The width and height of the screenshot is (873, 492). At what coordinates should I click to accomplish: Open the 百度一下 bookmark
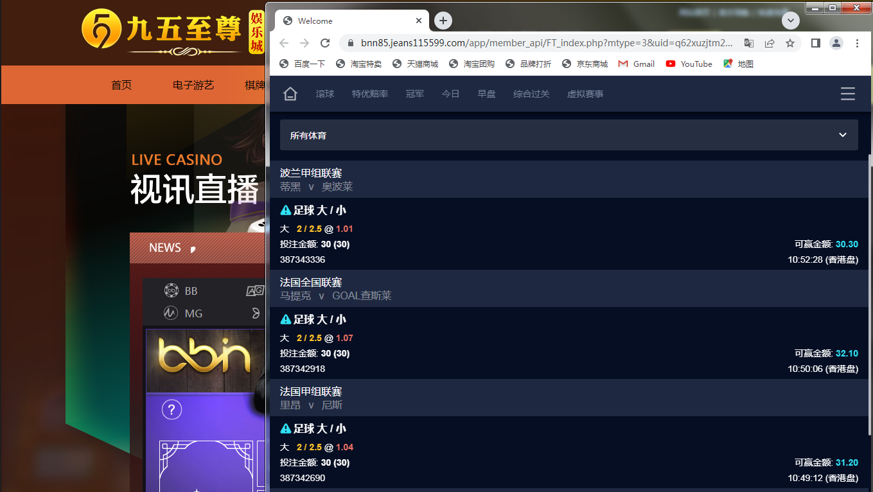pyautogui.click(x=303, y=64)
